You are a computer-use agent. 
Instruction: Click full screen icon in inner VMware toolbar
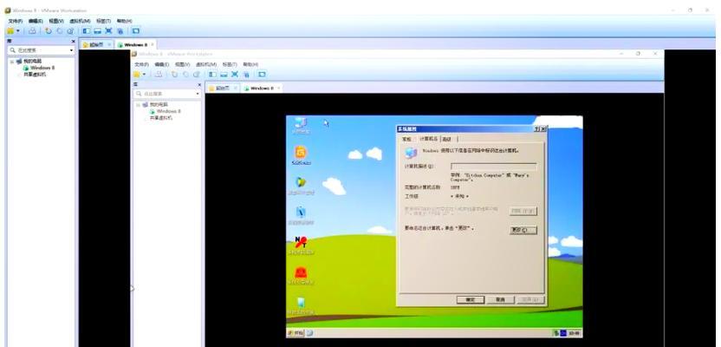[235, 74]
